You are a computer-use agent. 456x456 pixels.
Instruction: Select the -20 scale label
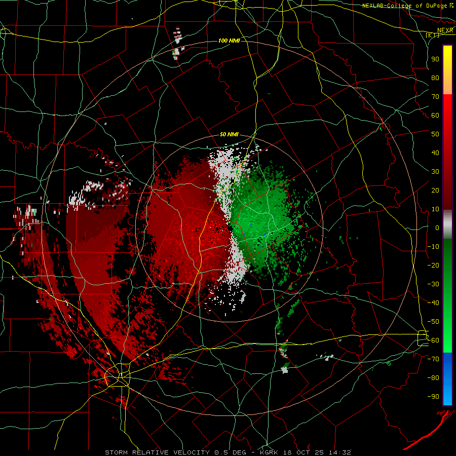click(x=433, y=265)
